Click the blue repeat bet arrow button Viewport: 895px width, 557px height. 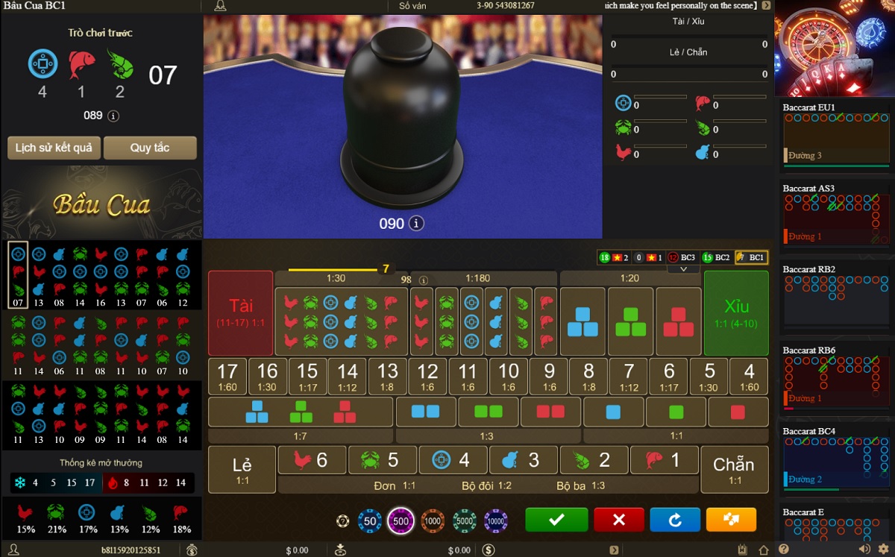point(675,520)
